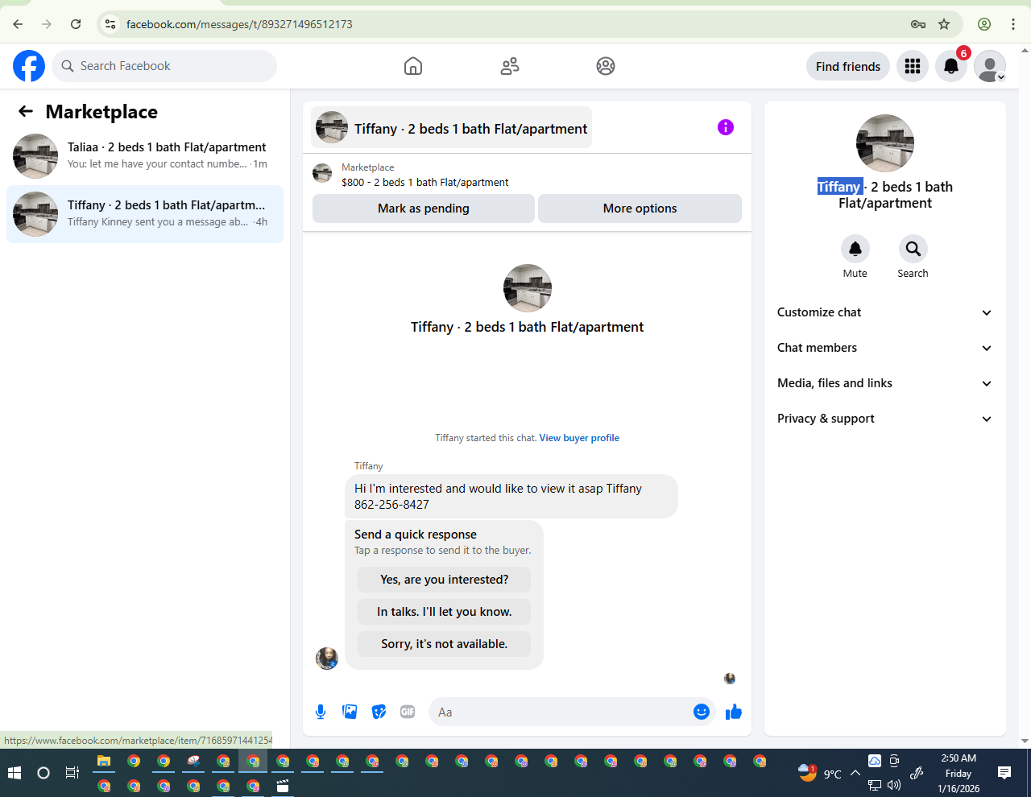
Task: Reload the browser page
Action: click(x=76, y=24)
